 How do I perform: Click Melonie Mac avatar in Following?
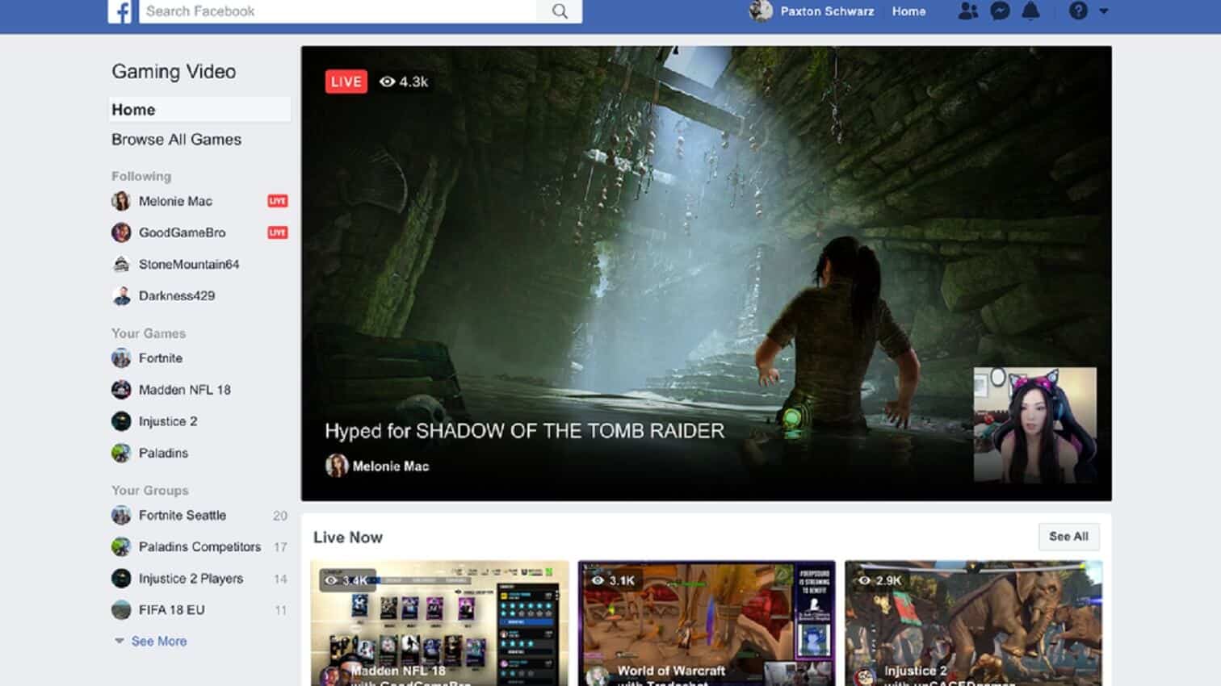(121, 201)
